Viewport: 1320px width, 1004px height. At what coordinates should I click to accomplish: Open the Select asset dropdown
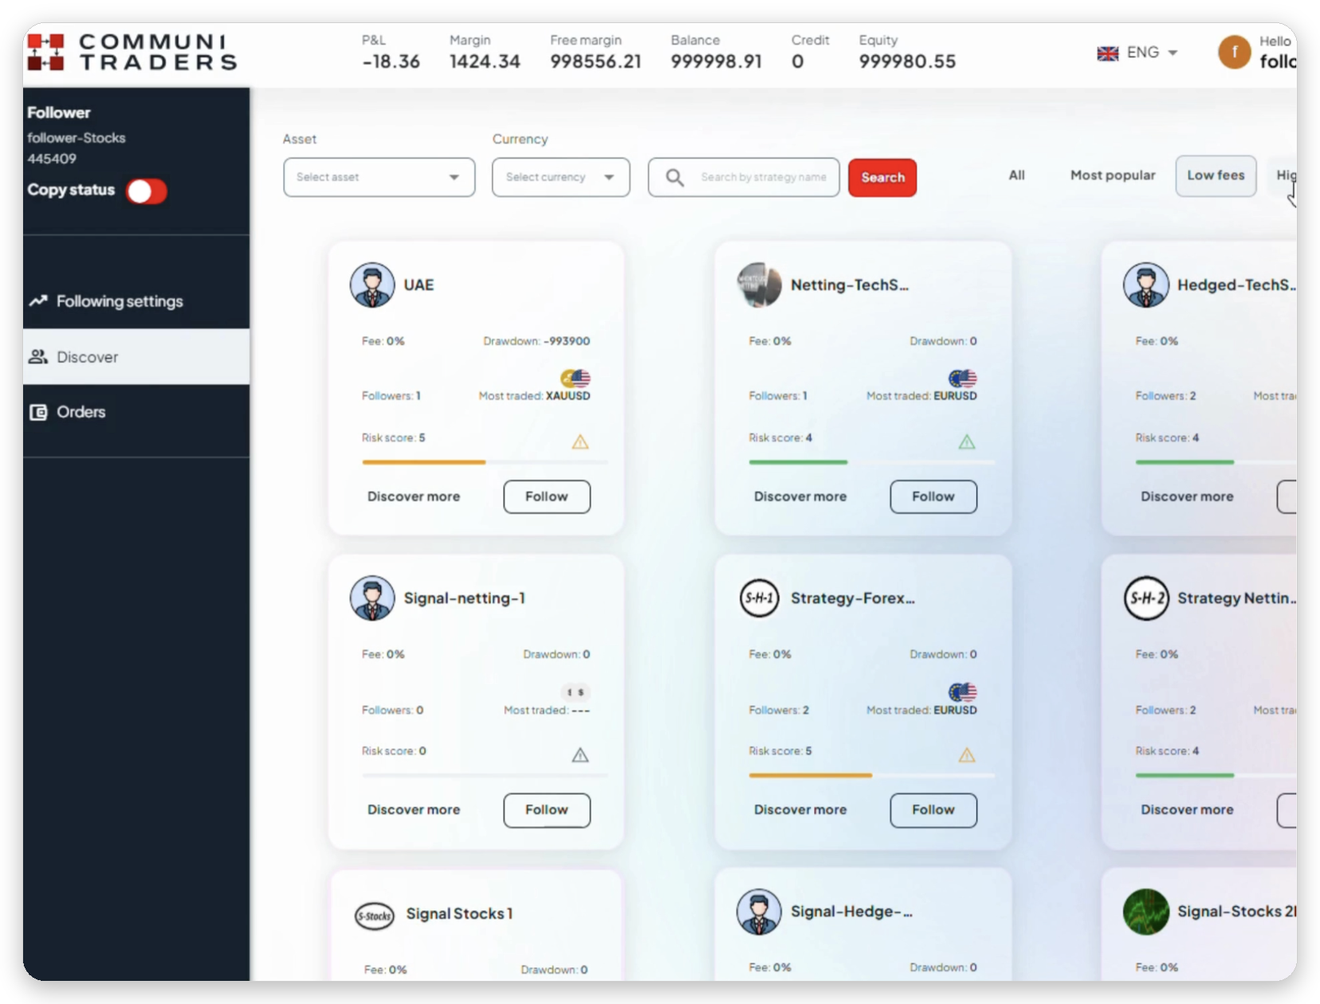click(x=379, y=177)
